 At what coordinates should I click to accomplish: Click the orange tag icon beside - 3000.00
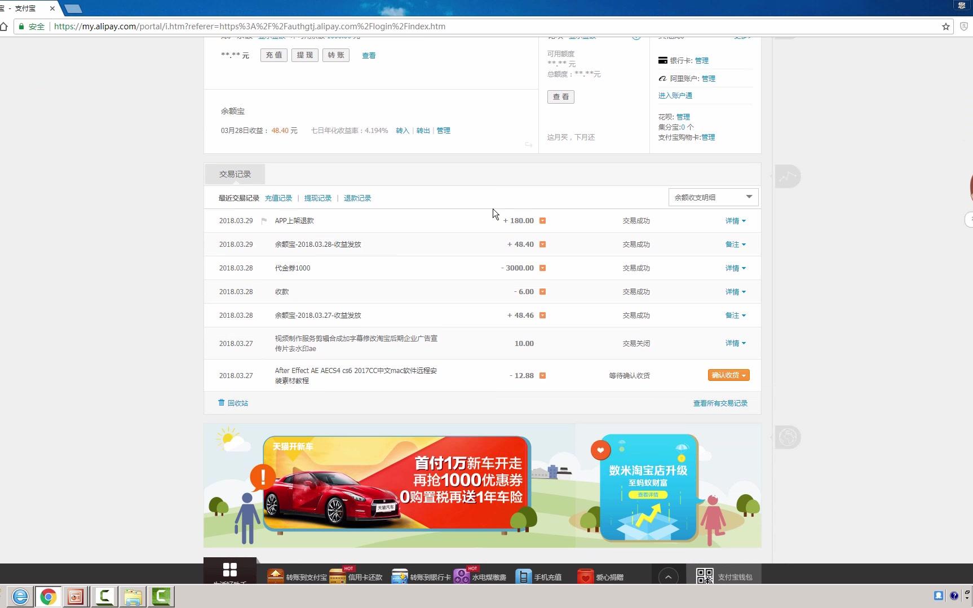pyautogui.click(x=542, y=268)
